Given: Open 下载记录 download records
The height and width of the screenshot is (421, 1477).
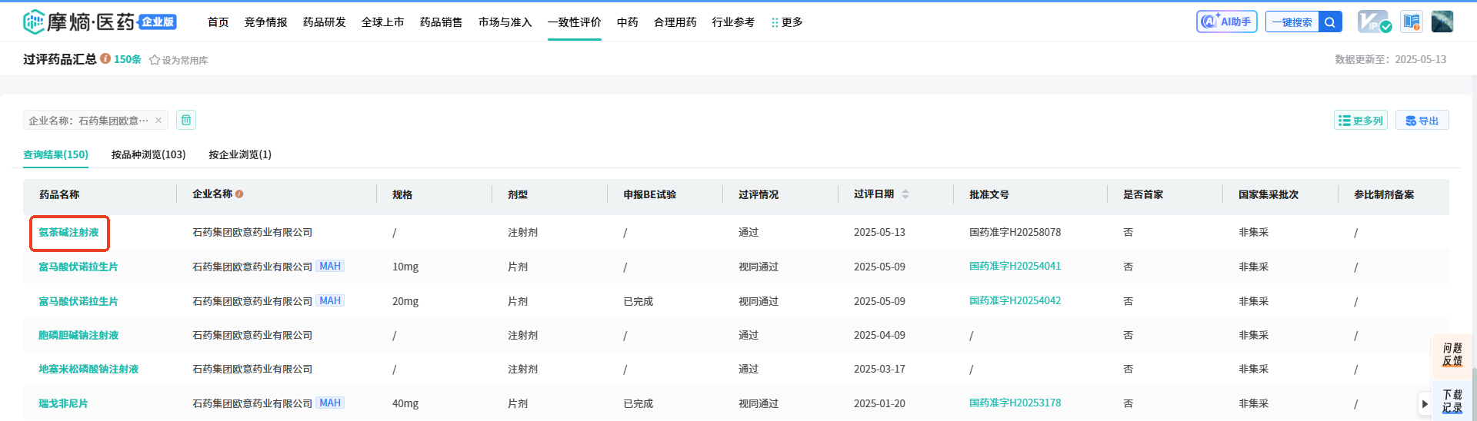Looking at the screenshot, I should tap(1452, 401).
